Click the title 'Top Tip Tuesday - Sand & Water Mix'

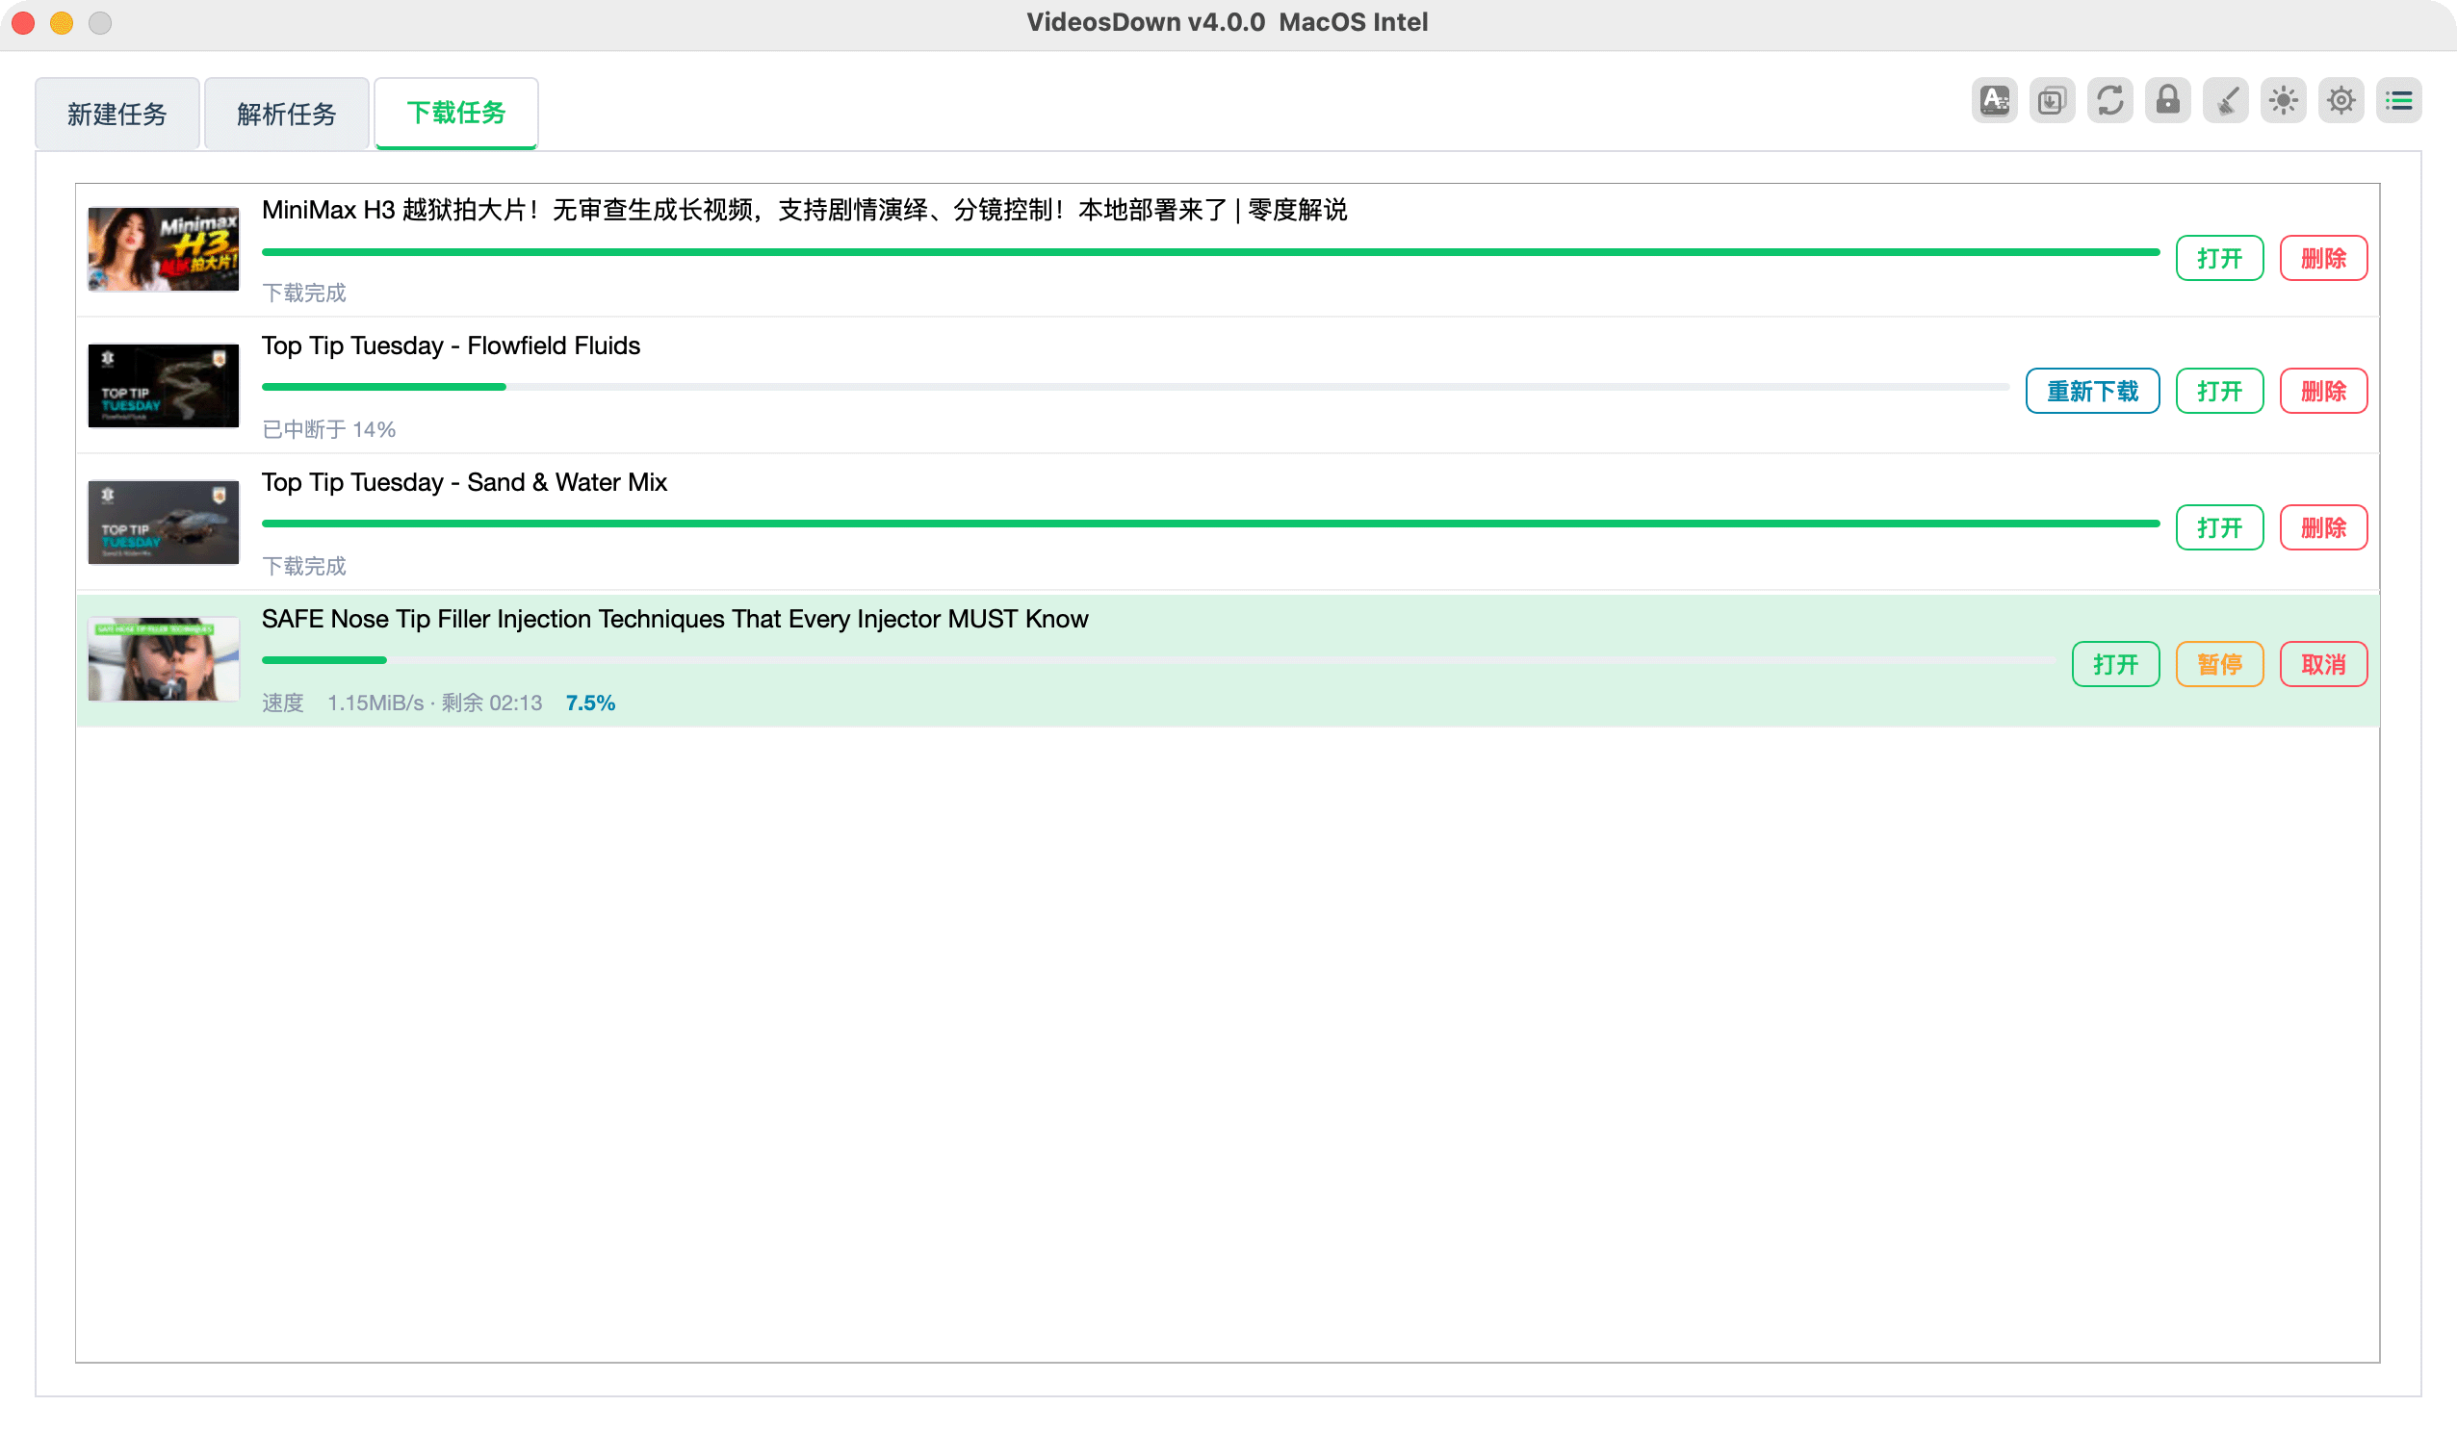[464, 482]
